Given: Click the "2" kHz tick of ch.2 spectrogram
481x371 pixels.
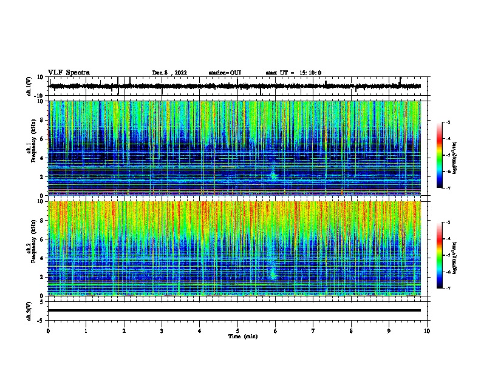Looking at the screenshot, I should [42, 277].
